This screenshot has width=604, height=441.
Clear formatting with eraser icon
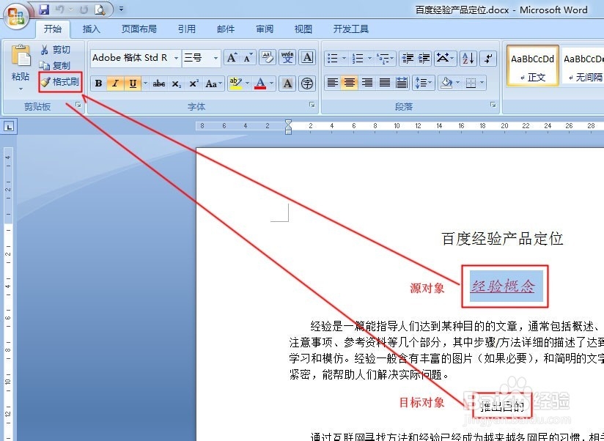268,58
